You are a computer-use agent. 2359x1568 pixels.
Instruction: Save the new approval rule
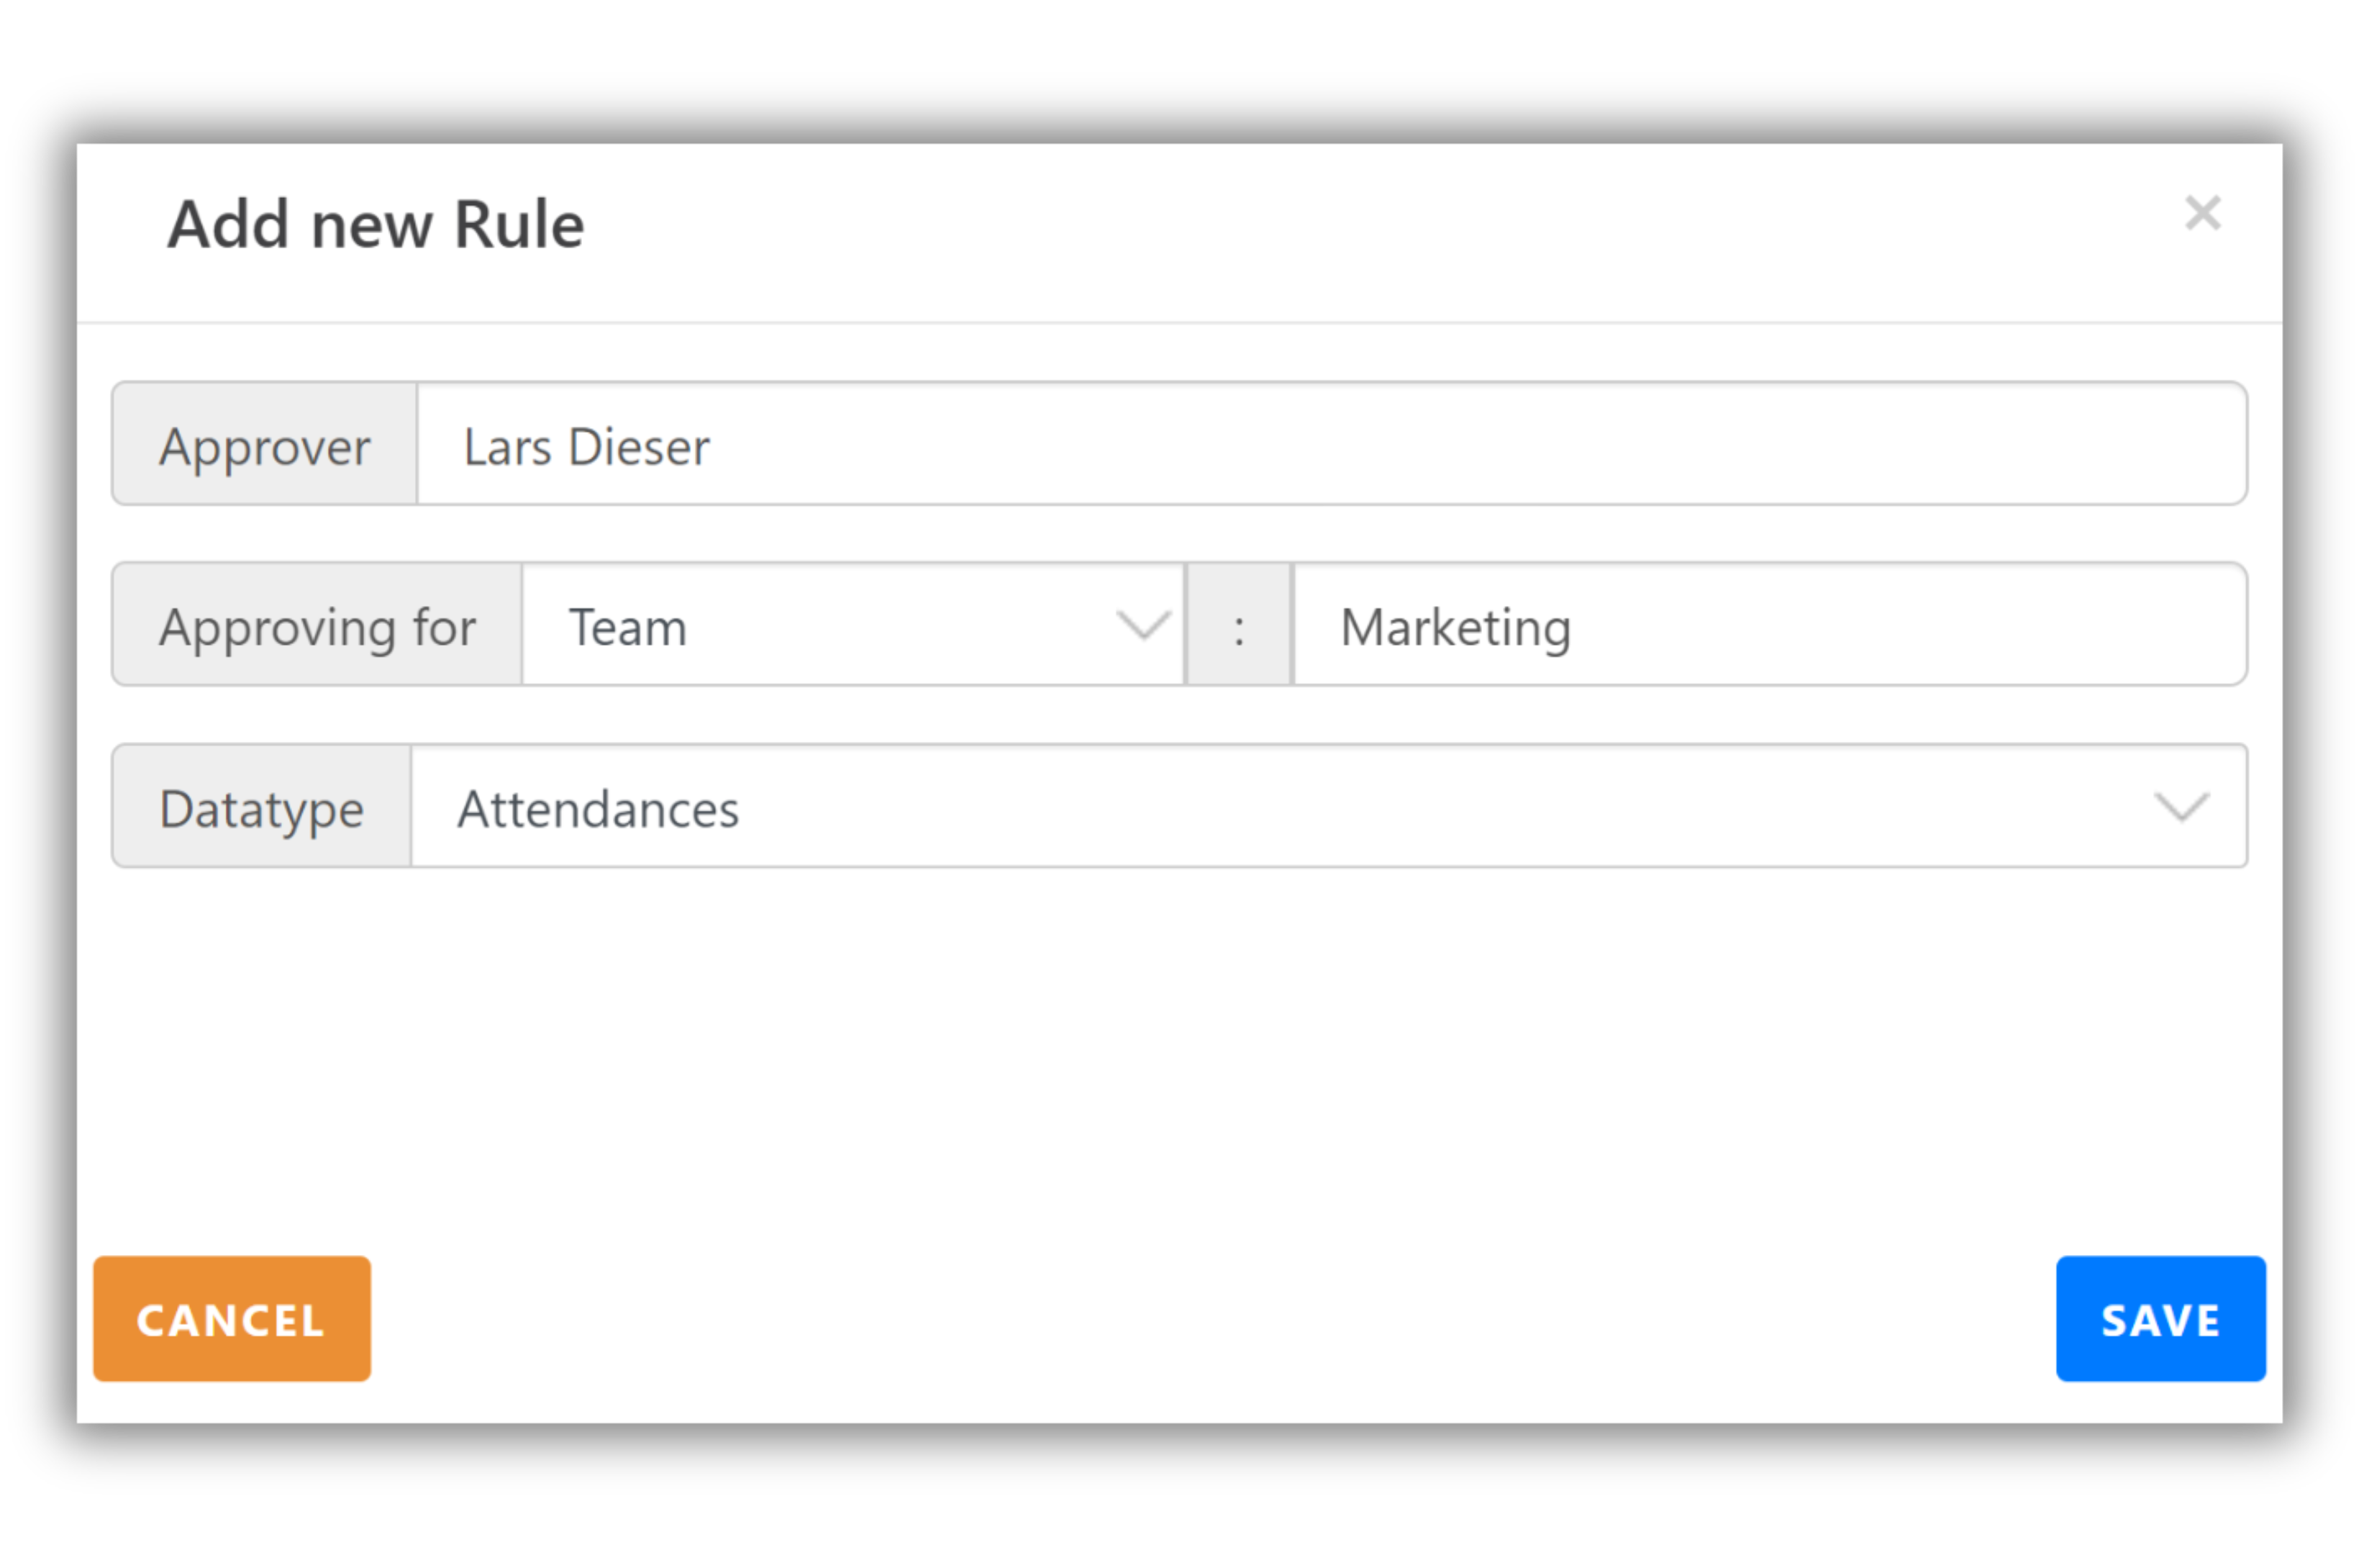point(2161,1319)
